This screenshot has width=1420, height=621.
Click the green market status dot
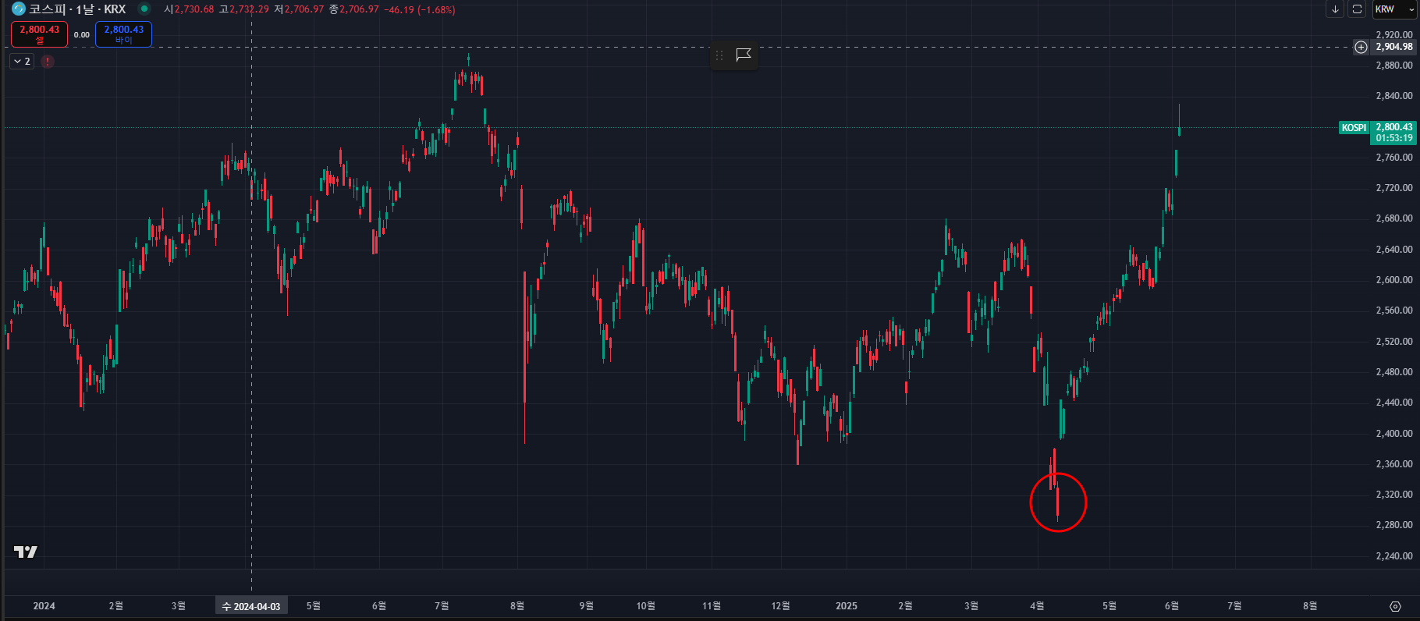click(x=144, y=9)
